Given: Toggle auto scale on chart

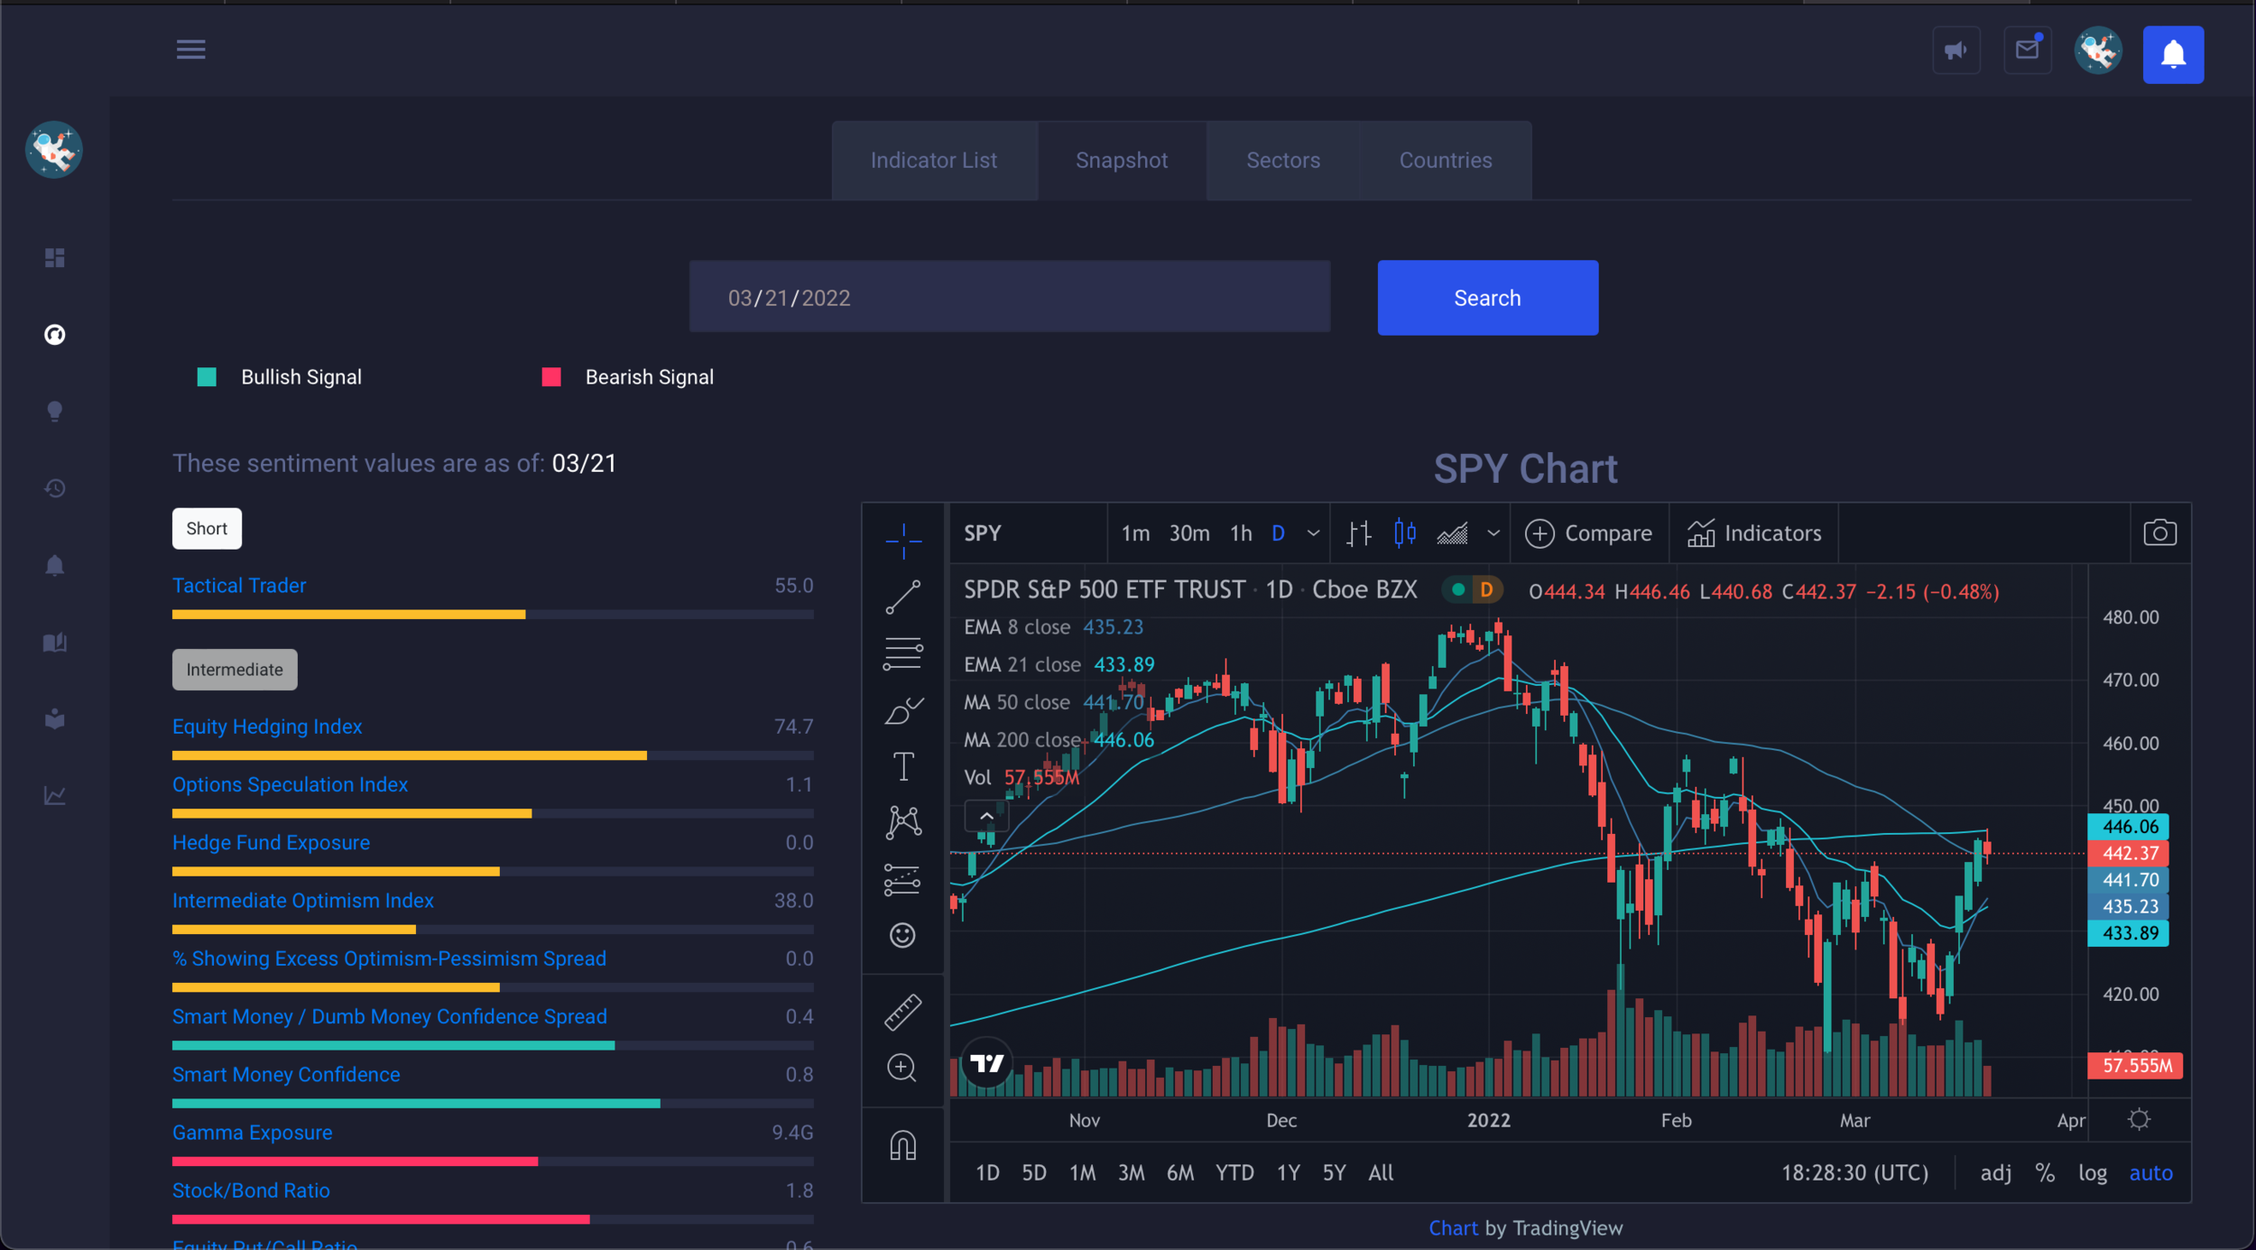Looking at the screenshot, I should pos(2150,1172).
